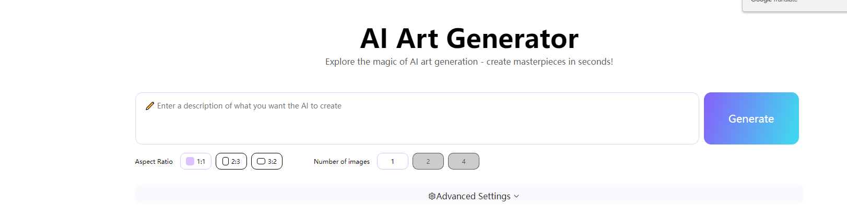The height and width of the screenshot is (217, 847).
Task: Set number of images to 4
Action: [x=464, y=161]
